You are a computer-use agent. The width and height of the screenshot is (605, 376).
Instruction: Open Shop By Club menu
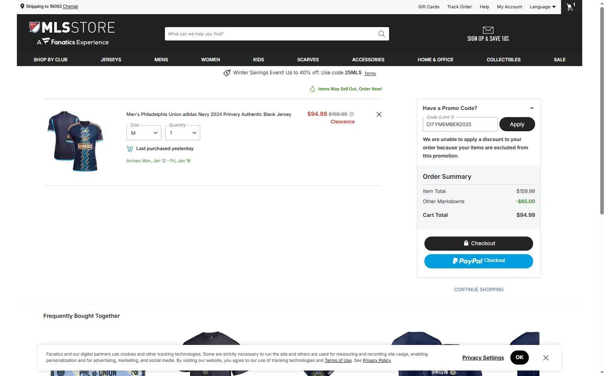51,60
